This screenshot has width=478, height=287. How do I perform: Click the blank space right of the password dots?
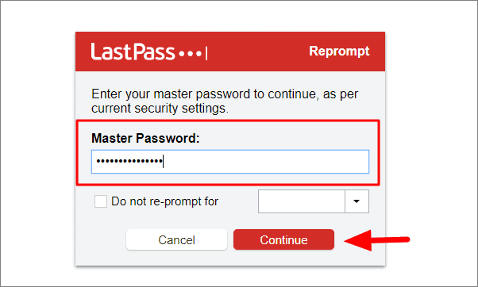point(265,162)
